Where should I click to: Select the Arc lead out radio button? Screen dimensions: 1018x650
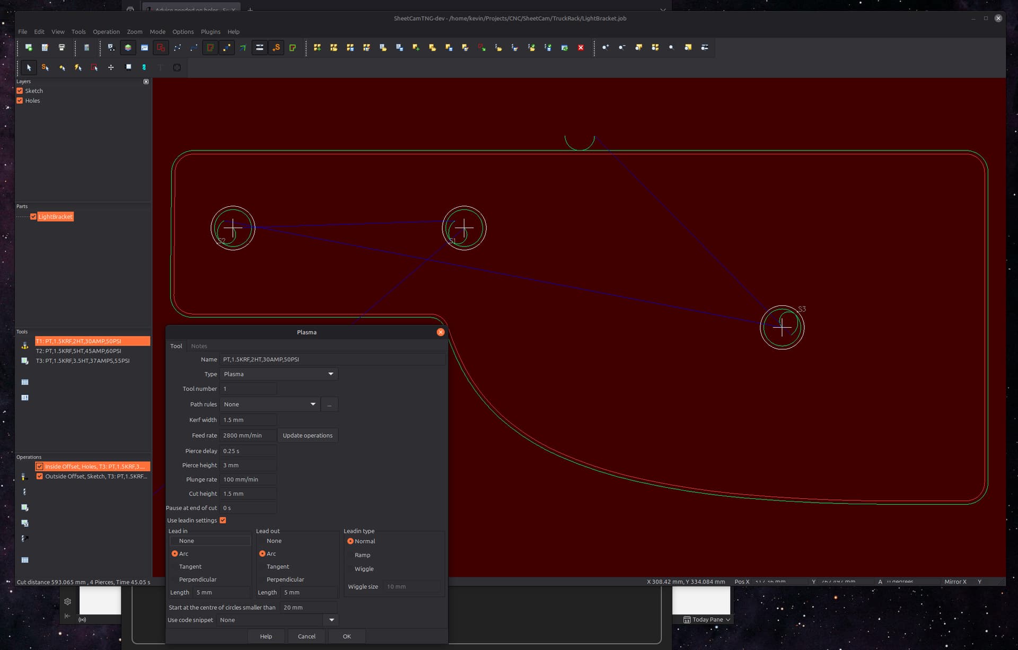coord(262,554)
